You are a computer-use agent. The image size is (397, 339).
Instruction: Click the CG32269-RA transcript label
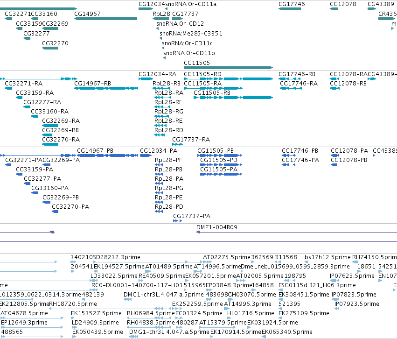coord(61,121)
